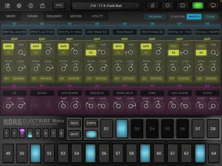Switch to the SEQUENCE tab

54,16
